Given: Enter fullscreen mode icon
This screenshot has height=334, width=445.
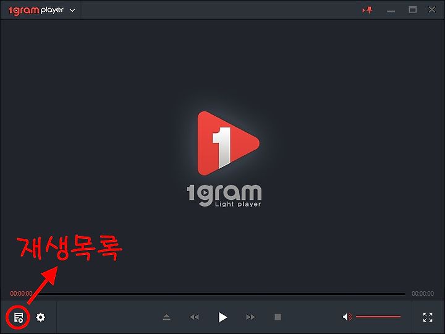Looking at the screenshot, I should (x=428, y=317).
